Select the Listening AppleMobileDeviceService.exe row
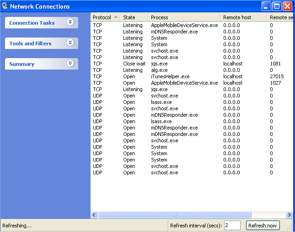295x232 pixels. coord(192,25)
